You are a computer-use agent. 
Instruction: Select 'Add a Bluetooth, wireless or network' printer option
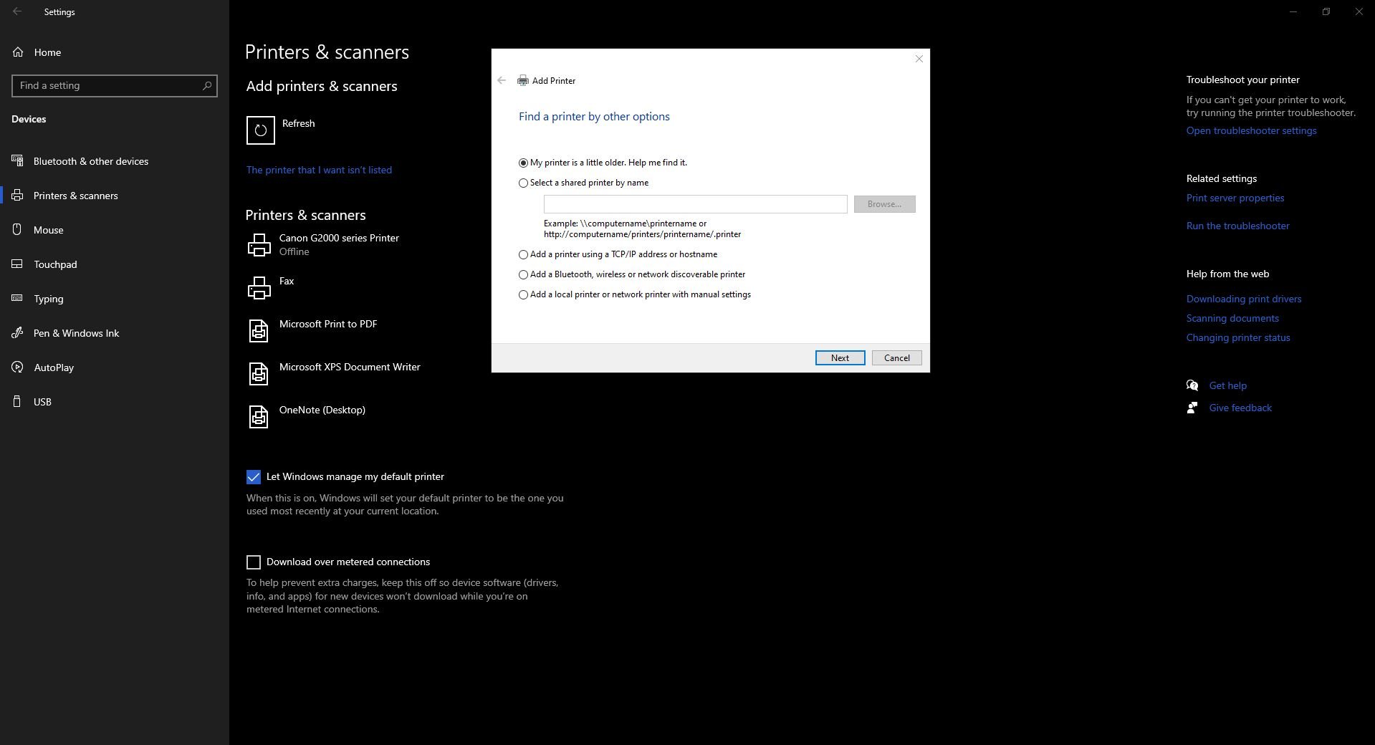tap(523, 275)
